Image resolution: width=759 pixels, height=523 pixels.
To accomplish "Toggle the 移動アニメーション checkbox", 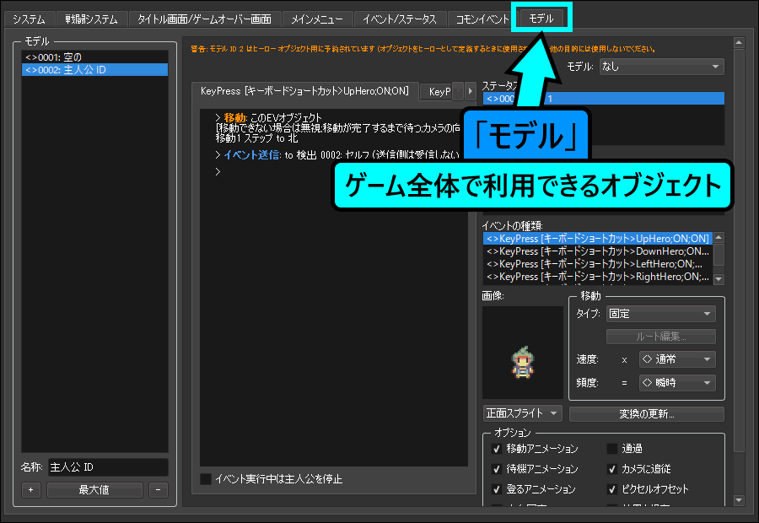I will (497, 449).
